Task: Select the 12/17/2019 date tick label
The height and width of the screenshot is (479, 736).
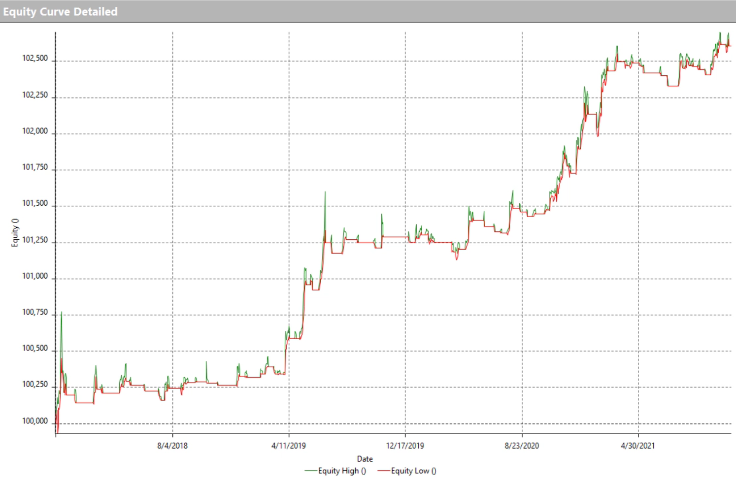Action: 405,446
